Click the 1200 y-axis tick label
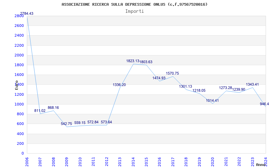269x168 pixels. point(20,94)
